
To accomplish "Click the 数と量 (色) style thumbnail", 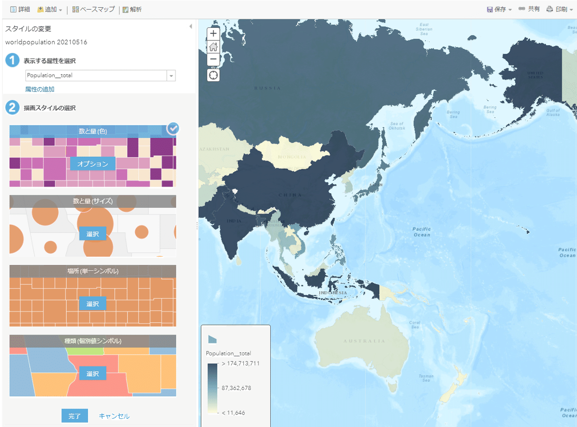I will pos(93,156).
